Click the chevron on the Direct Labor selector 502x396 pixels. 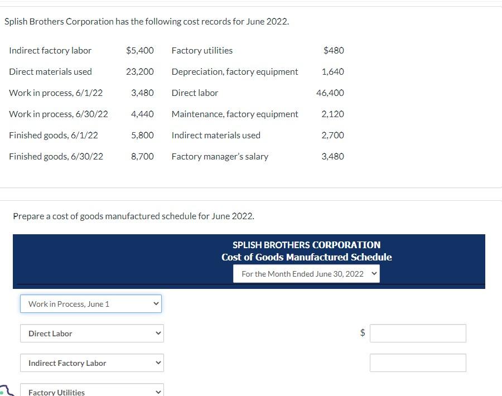[x=157, y=333]
